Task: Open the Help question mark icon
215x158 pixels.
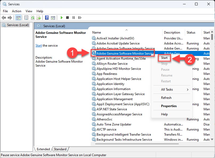Action: (x=47, y=18)
